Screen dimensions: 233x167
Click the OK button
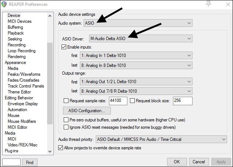coord(177,161)
